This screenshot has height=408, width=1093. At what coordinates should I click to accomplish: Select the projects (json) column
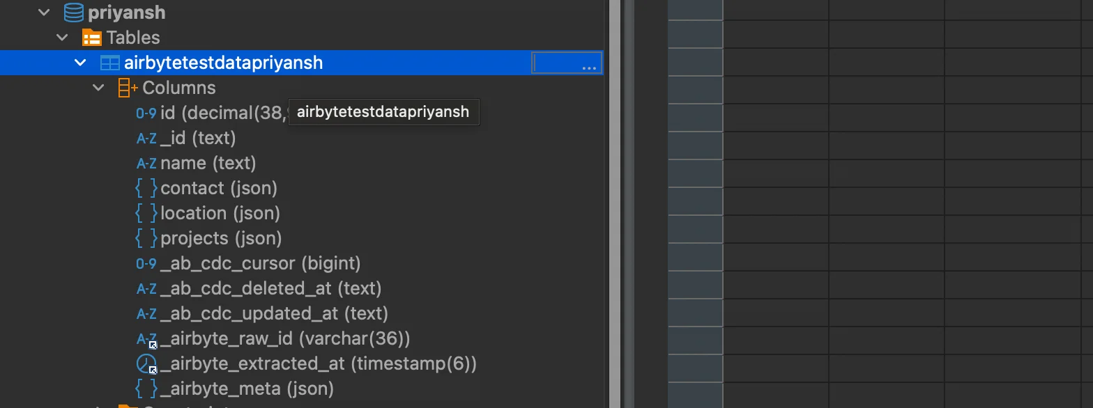click(221, 238)
